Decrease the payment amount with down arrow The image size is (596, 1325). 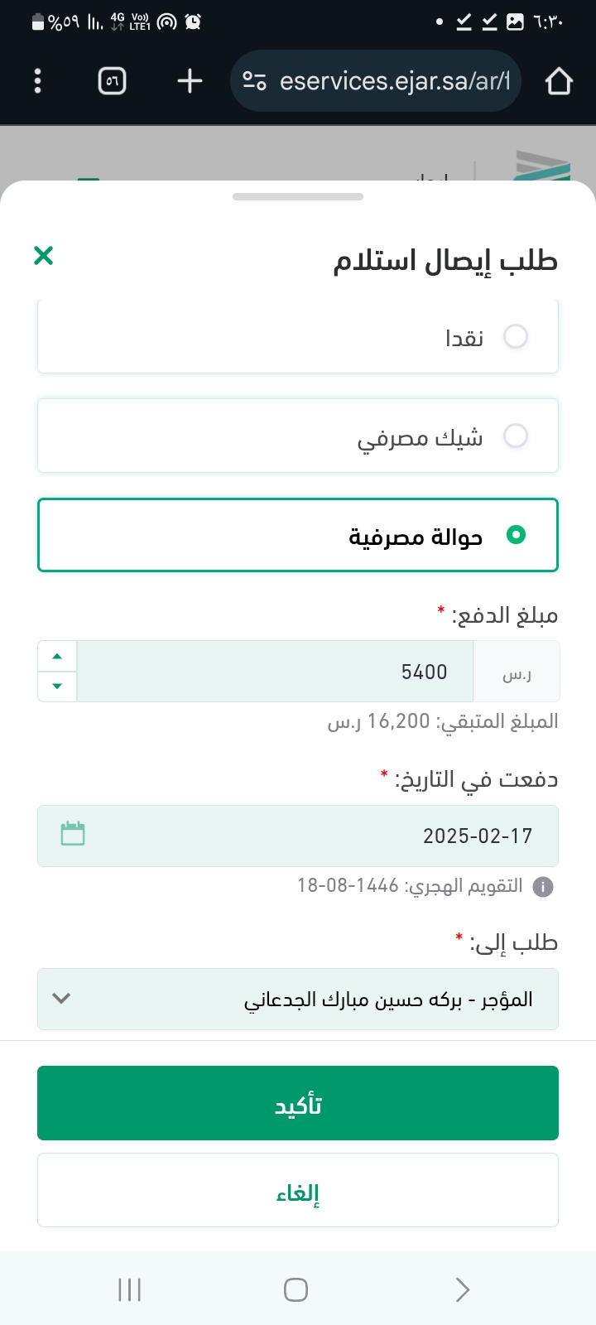tap(57, 686)
